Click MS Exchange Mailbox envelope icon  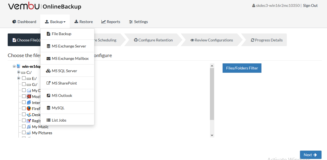pyautogui.click(x=48, y=59)
